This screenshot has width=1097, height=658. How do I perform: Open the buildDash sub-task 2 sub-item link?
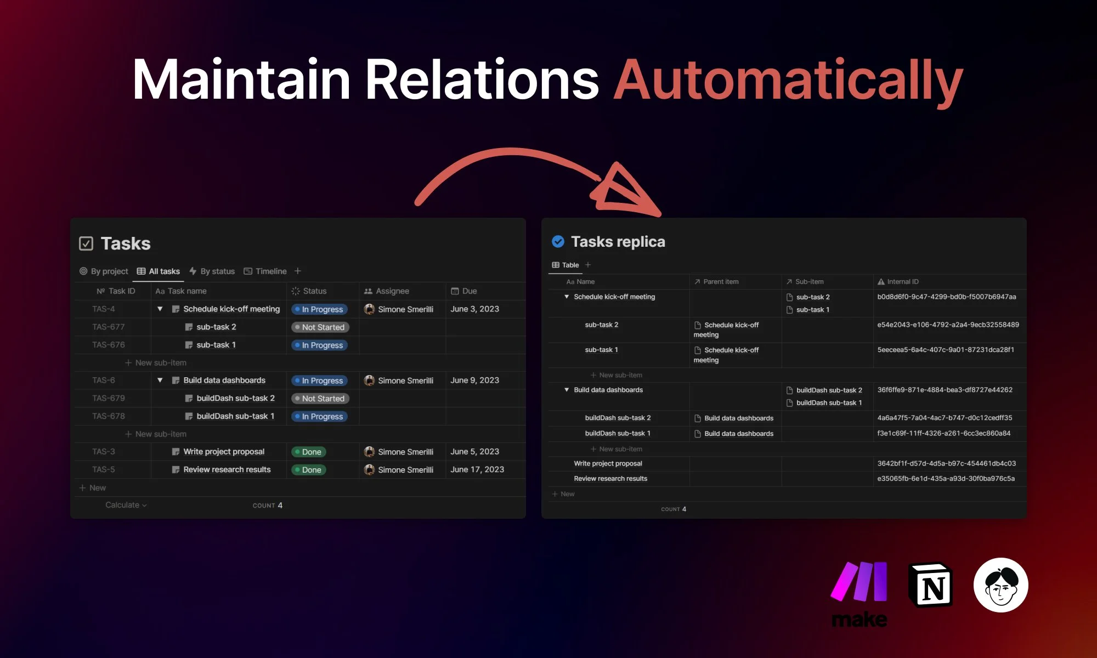828,390
